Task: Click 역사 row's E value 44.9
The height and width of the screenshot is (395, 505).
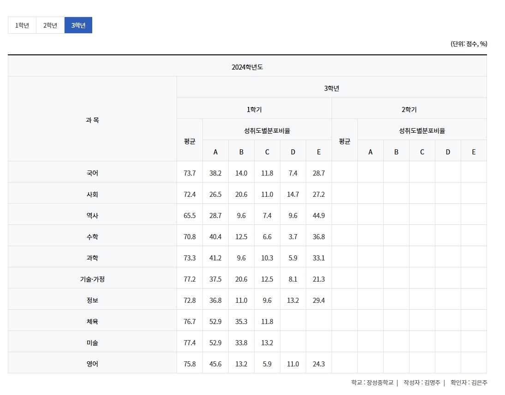Action: (318, 216)
